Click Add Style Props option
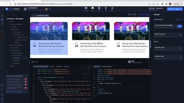The height and width of the screenshot is (103, 184). point(168,57)
